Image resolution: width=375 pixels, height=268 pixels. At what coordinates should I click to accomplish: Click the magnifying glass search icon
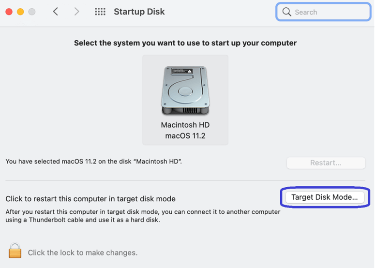point(286,12)
